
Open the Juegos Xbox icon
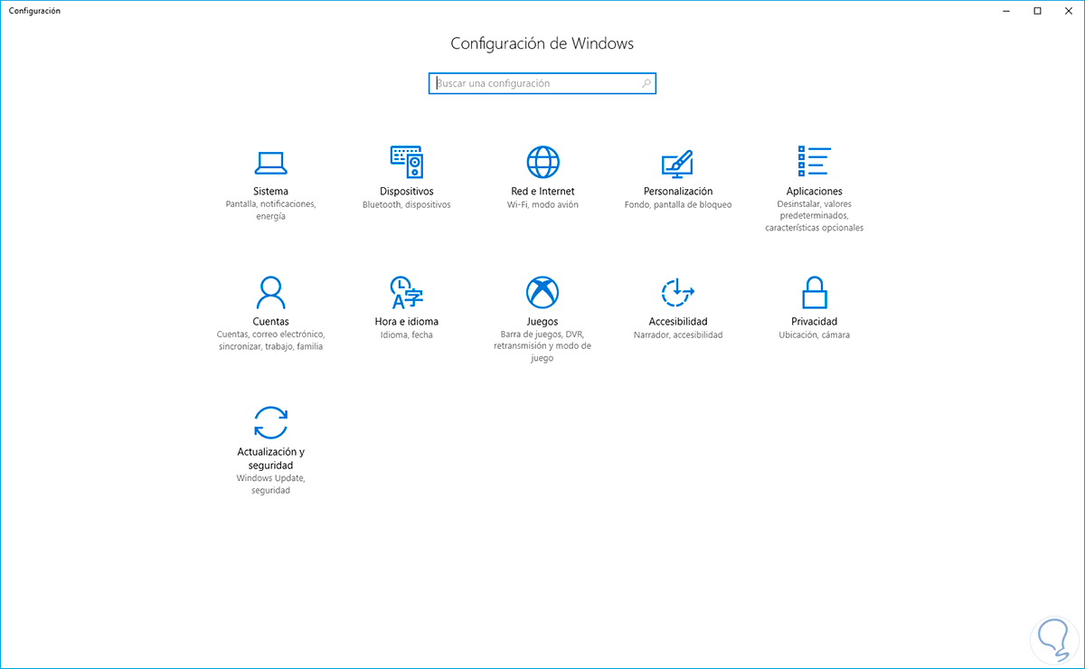(542, 292)
